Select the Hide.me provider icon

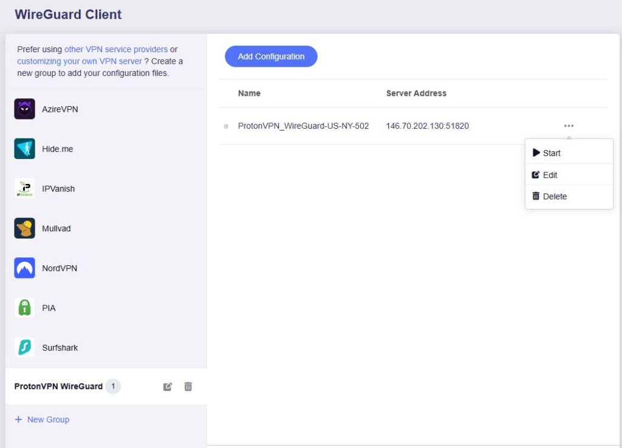point(24,149)
